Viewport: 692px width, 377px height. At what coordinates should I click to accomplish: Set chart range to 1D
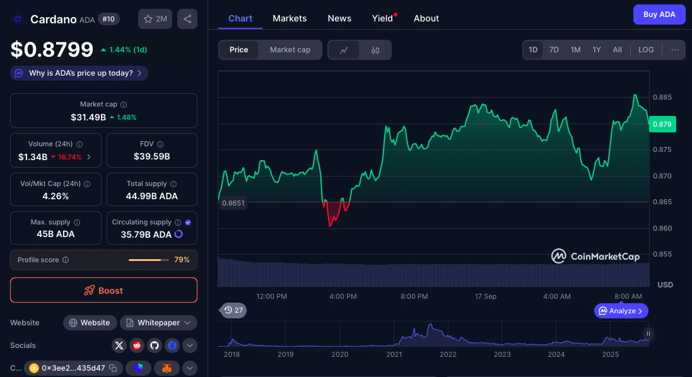[533, 50]
